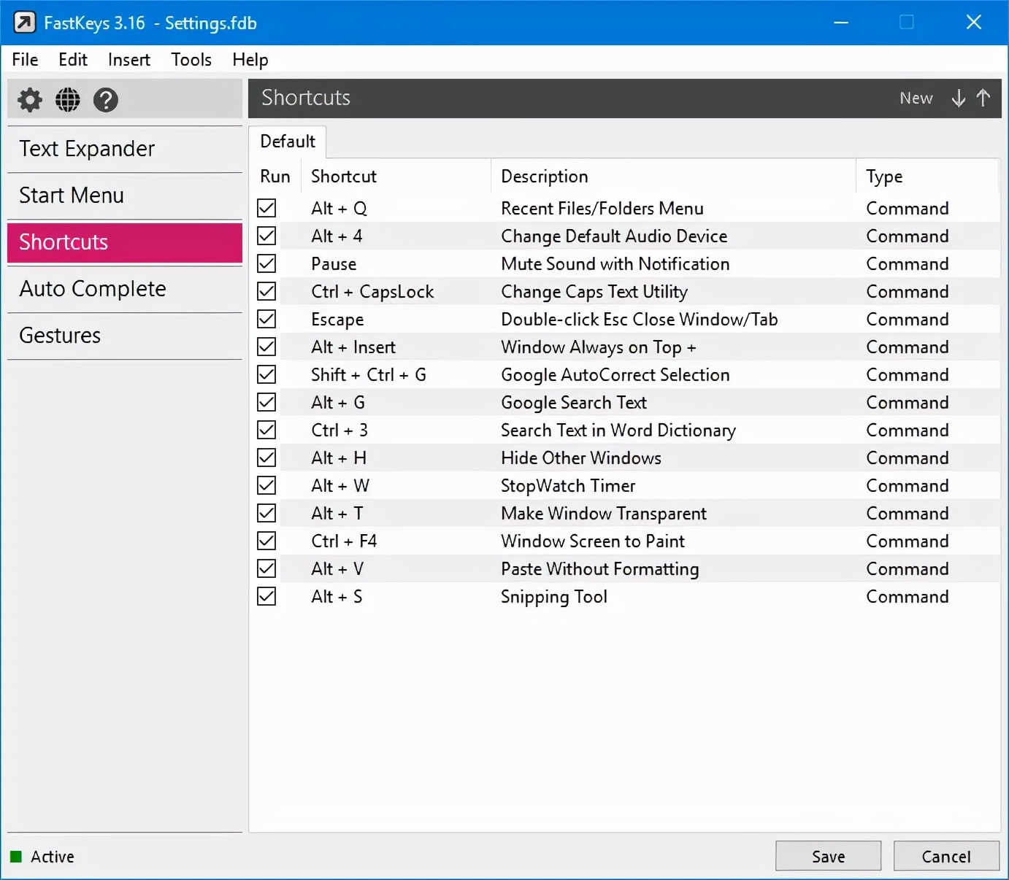Click the globe language icon

click(68, 100)
